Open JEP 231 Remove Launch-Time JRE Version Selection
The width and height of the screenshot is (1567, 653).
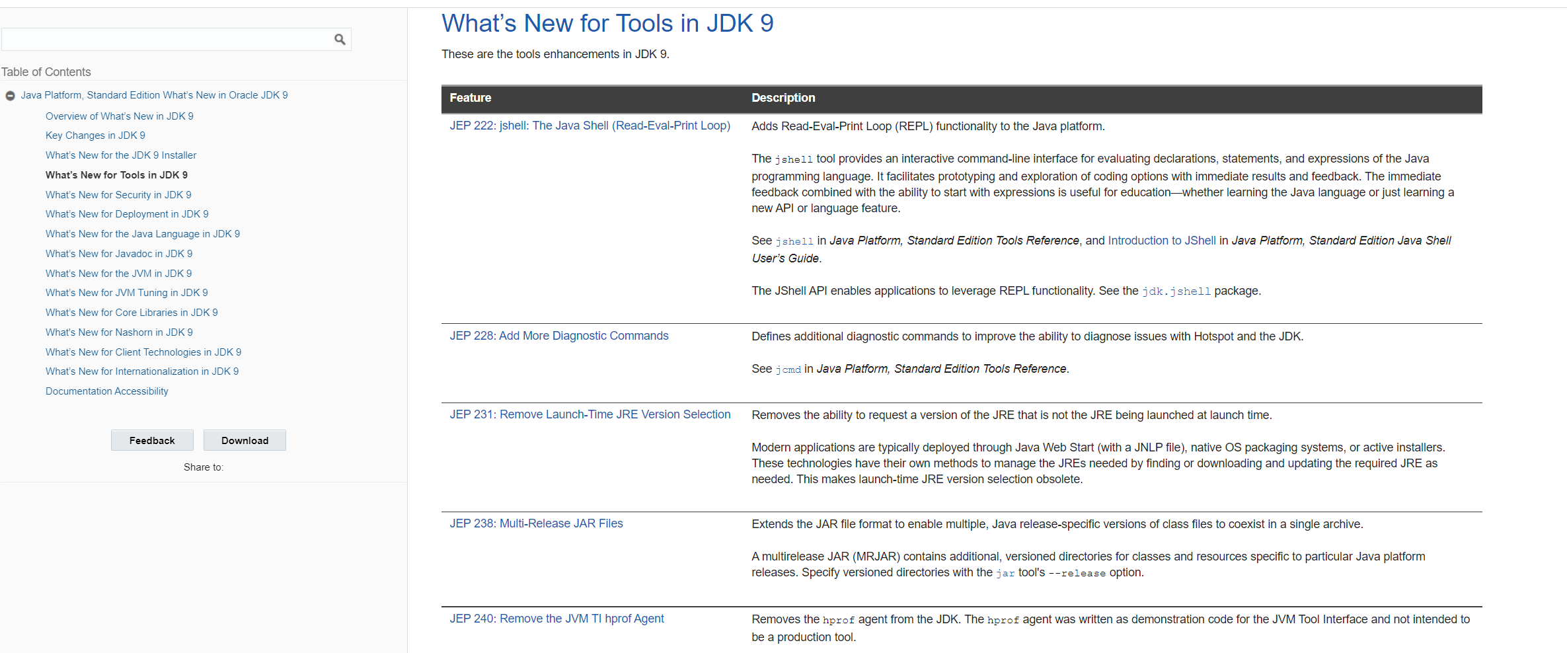[x=590, y=414]
